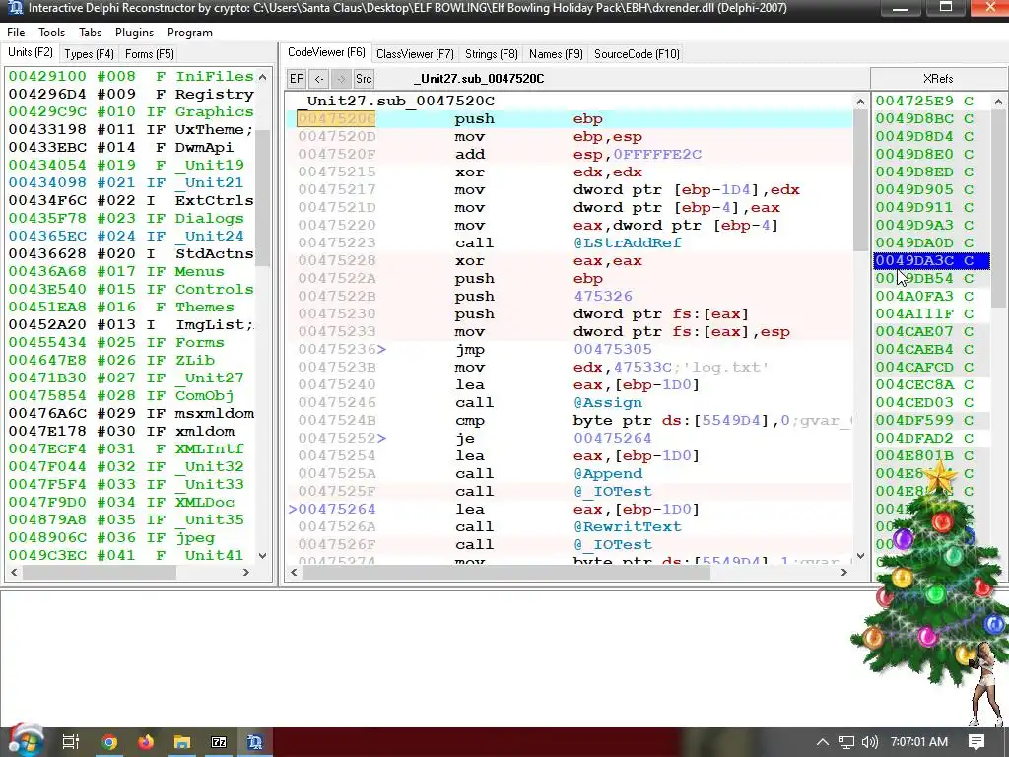Select the Graphics unit row
This screenshot has width=1009, height=757.
(131, 111)
